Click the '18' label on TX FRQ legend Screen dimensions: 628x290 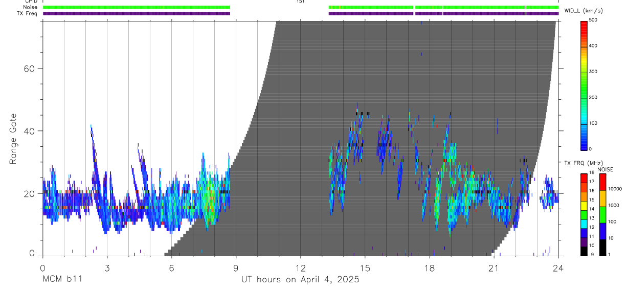coord(592,173)
